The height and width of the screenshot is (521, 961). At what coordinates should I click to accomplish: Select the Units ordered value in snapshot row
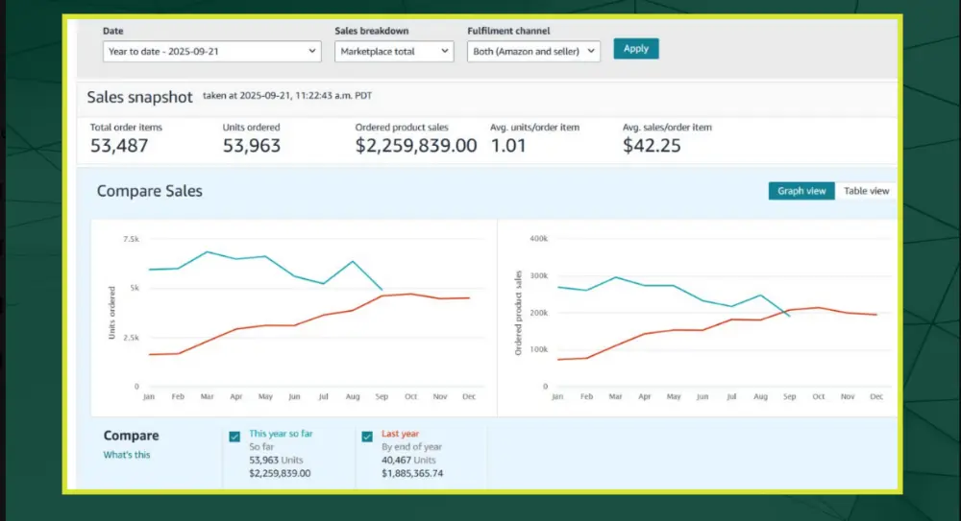point(251,146)
